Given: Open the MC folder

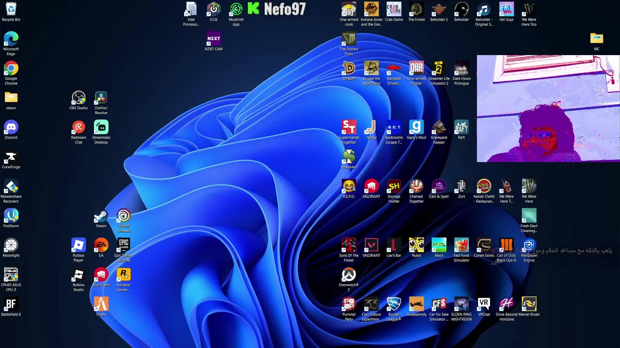Looking at the screenshot, I should (x=596, y=42).
